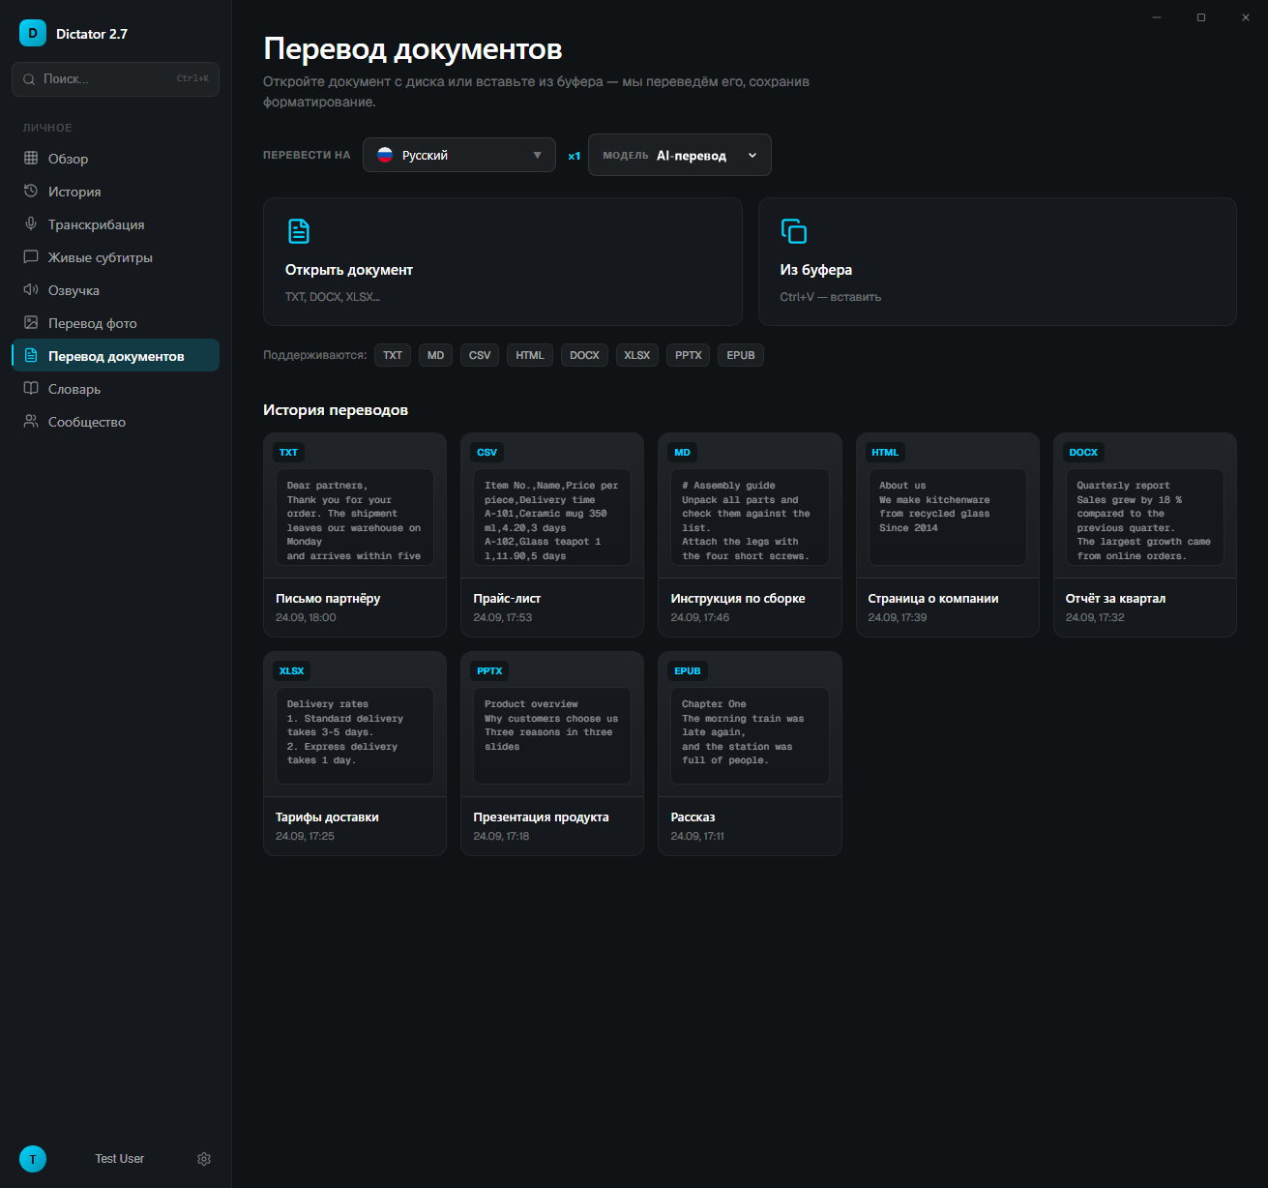Open the Рассказ EPUB card
1268x1188 pixels.
(x=750, y=754)
